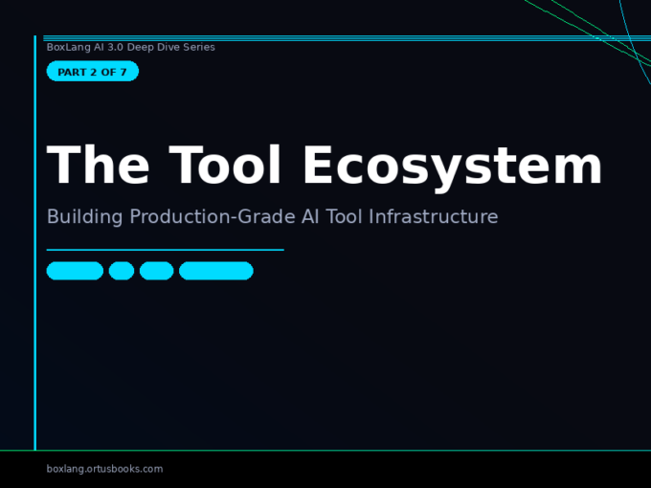Select the Building Production-Grade AI subtitle text

pyautogui.click(x=272, y=217)
